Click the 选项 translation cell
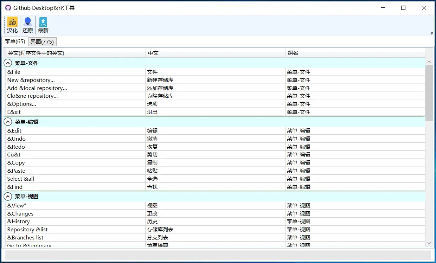The width and height of the screenshot is (436, 263). [x=216, y=104]
